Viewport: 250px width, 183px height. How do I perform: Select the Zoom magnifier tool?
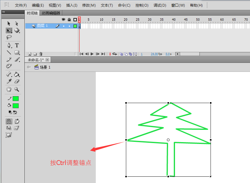click(x=17, y=89)
